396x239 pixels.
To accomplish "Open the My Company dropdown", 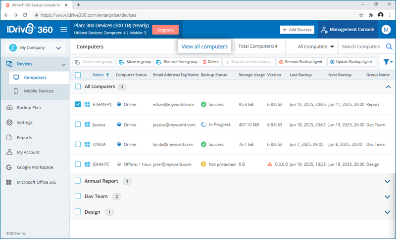I will pos(35,47).
